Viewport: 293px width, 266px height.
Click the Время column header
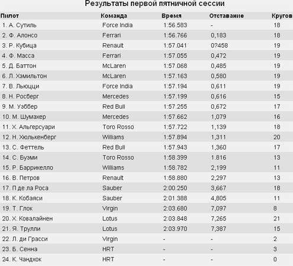pyautogui.click(x=172, y=16)
